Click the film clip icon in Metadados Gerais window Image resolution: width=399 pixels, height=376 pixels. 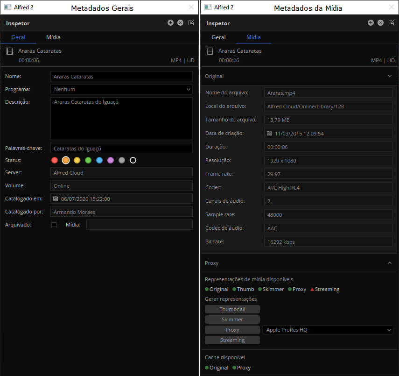point(10,51)
